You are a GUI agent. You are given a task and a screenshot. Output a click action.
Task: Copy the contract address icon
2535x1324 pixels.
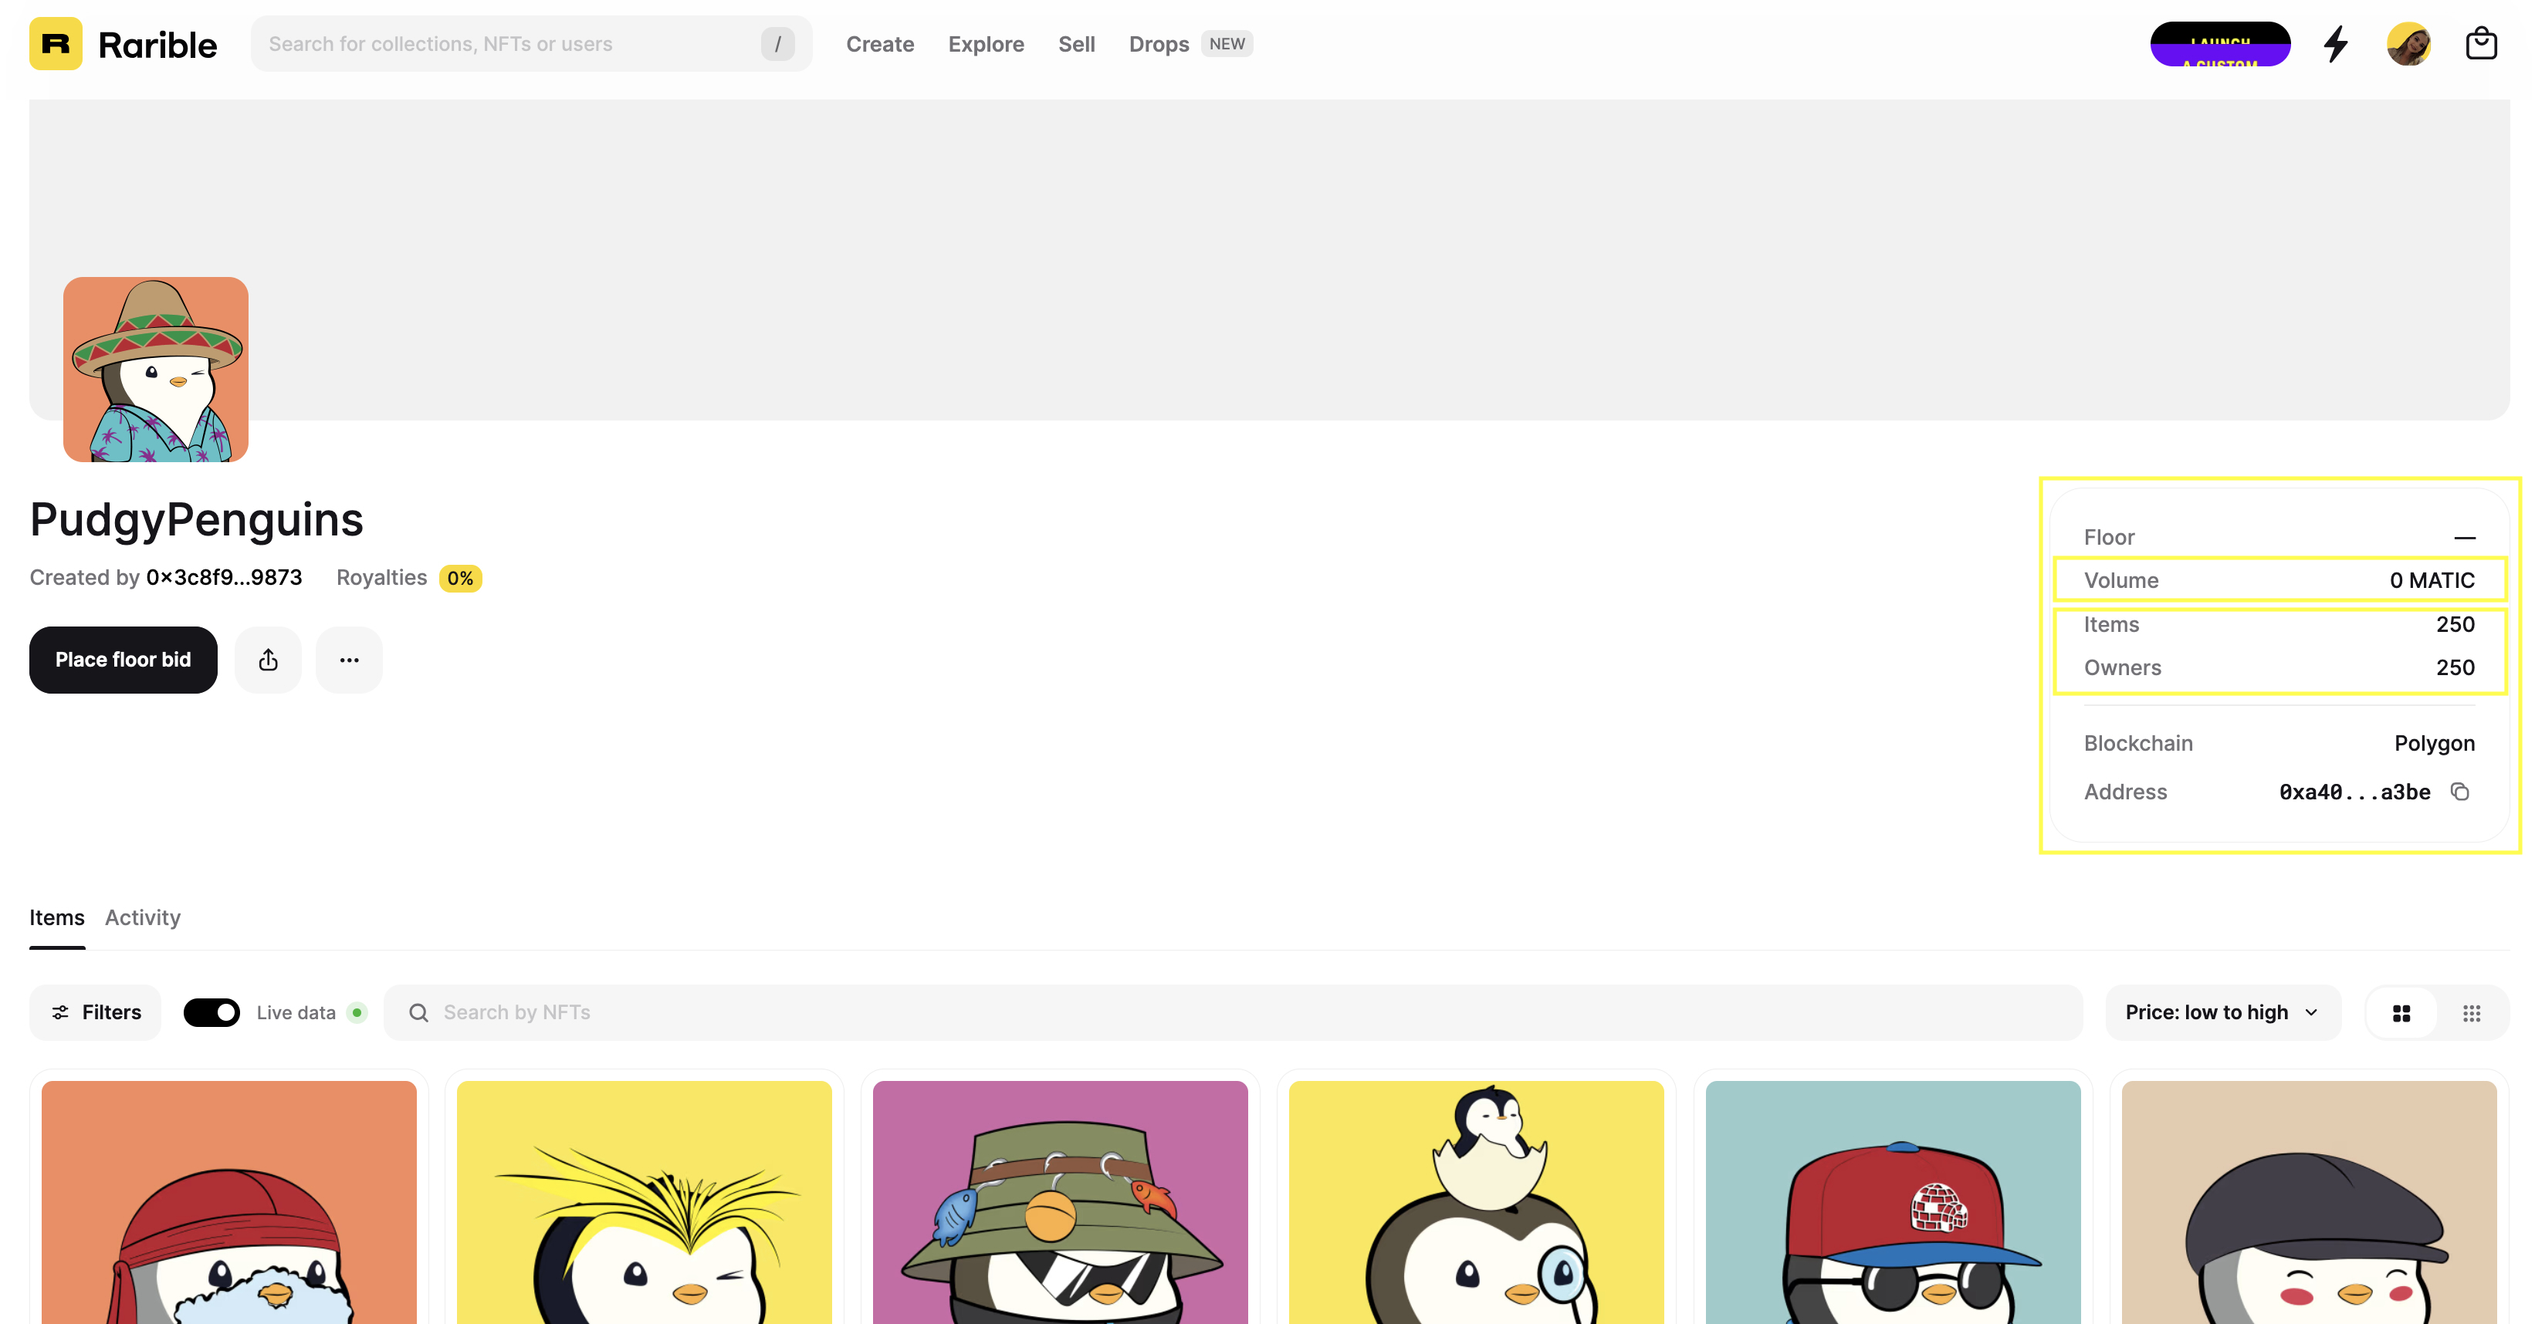(2459, 792)
